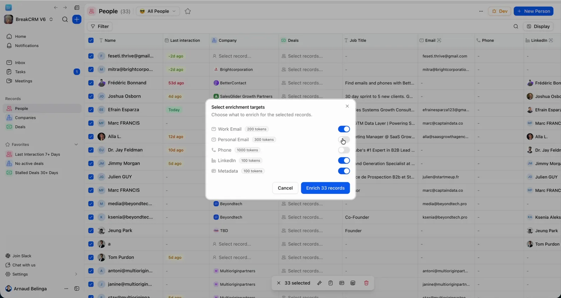Click the search icon next to Display
The height and width of the screenshot is (298, 561).
tap(516, 26)
